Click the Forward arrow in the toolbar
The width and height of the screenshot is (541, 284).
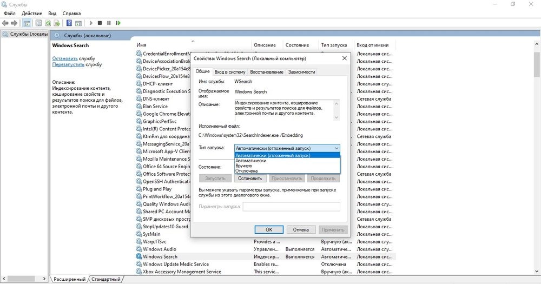pos(14,23)
